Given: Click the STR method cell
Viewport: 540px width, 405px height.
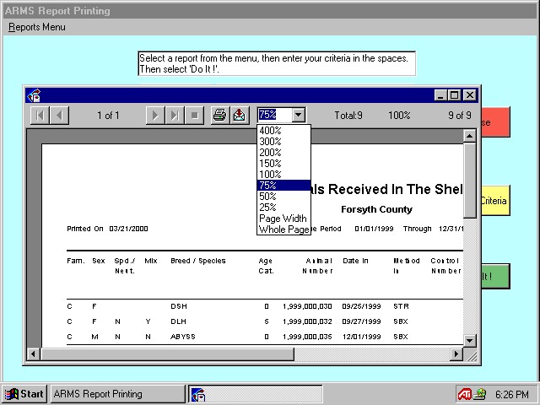Looking at the screenshot, I should [x=401, y=306].
